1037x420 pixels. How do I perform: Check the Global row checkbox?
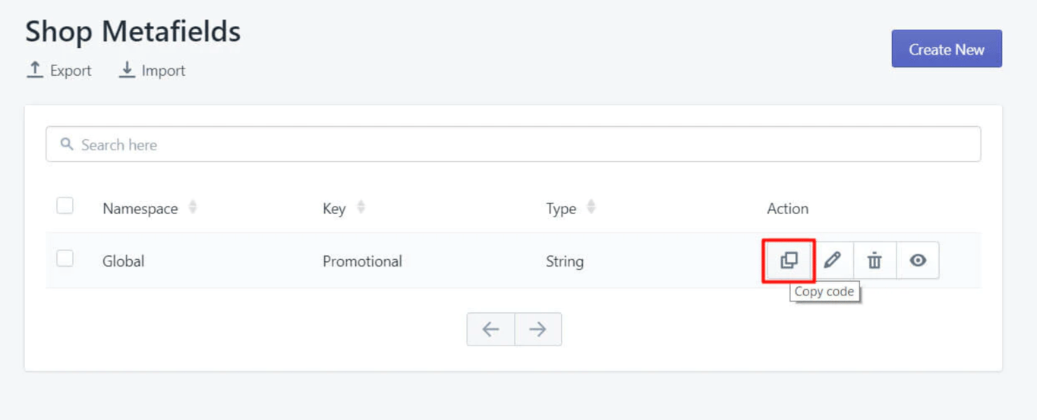coord(65,258)
